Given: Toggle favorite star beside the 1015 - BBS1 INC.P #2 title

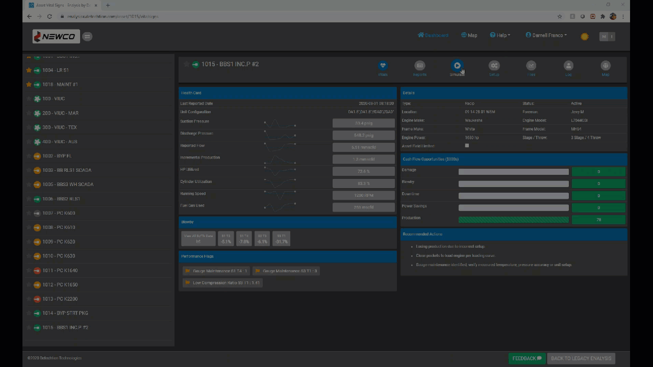Looking at the screenshot, I should [x=186, y=64].
